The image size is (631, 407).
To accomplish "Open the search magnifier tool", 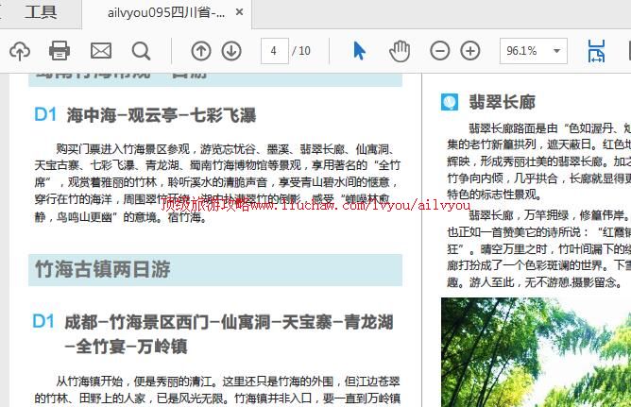I will pos(141,50).
